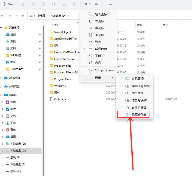Unpin 文档 quick access pin icon

point(40,49)
